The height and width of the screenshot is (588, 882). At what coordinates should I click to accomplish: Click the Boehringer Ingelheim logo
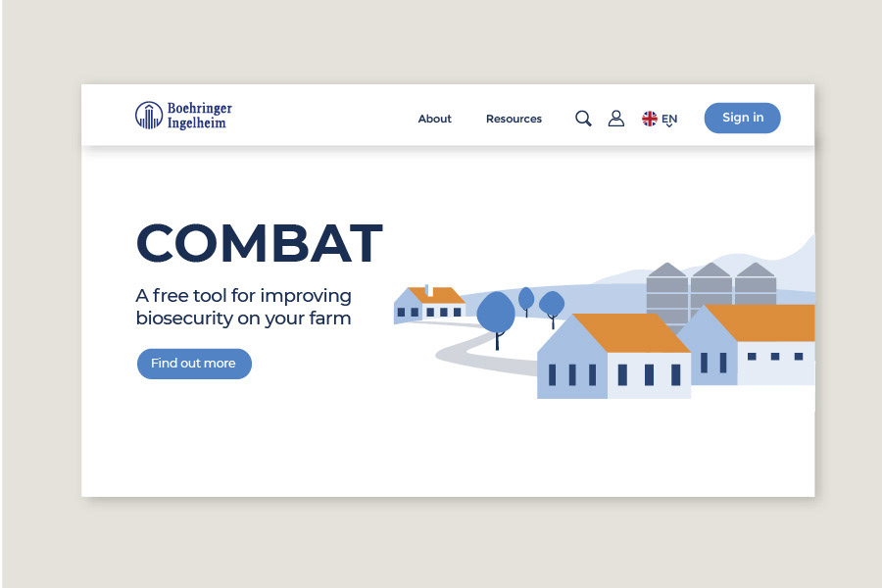(x=183, y=116)
